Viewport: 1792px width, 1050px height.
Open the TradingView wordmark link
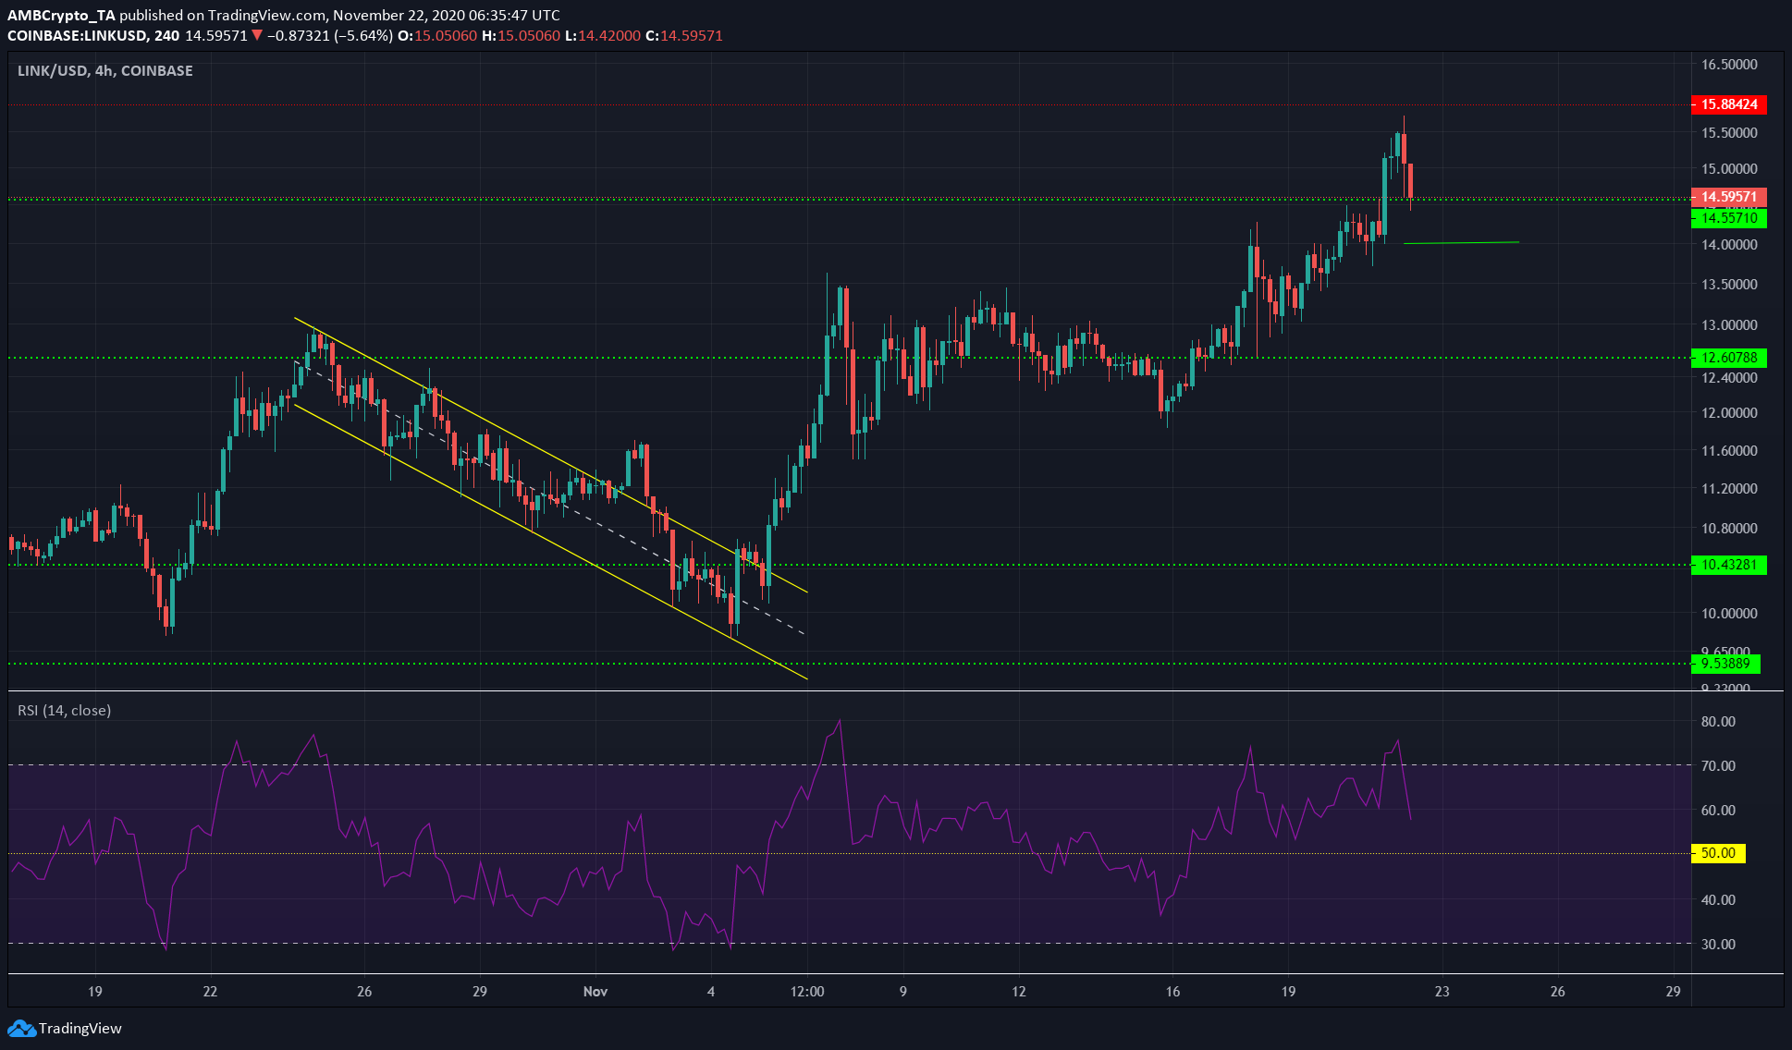point(80,1028)
